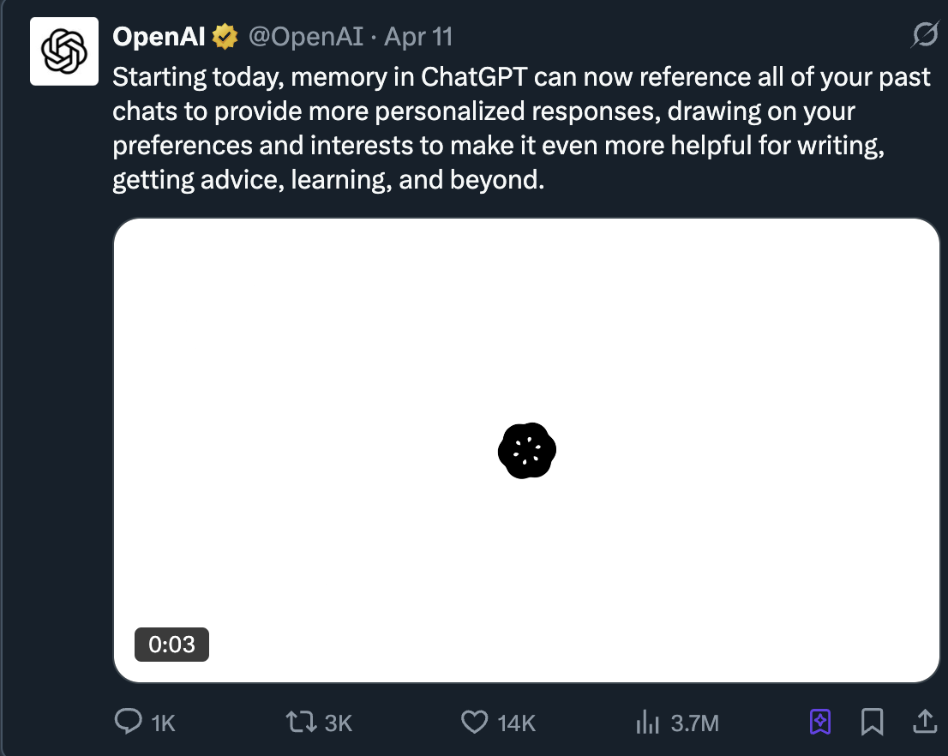The height and width of the screenshot is (756, 948).
Task: Click the purple starred bookmark icon
Action: pyautogui.click(x=820, y=722)
